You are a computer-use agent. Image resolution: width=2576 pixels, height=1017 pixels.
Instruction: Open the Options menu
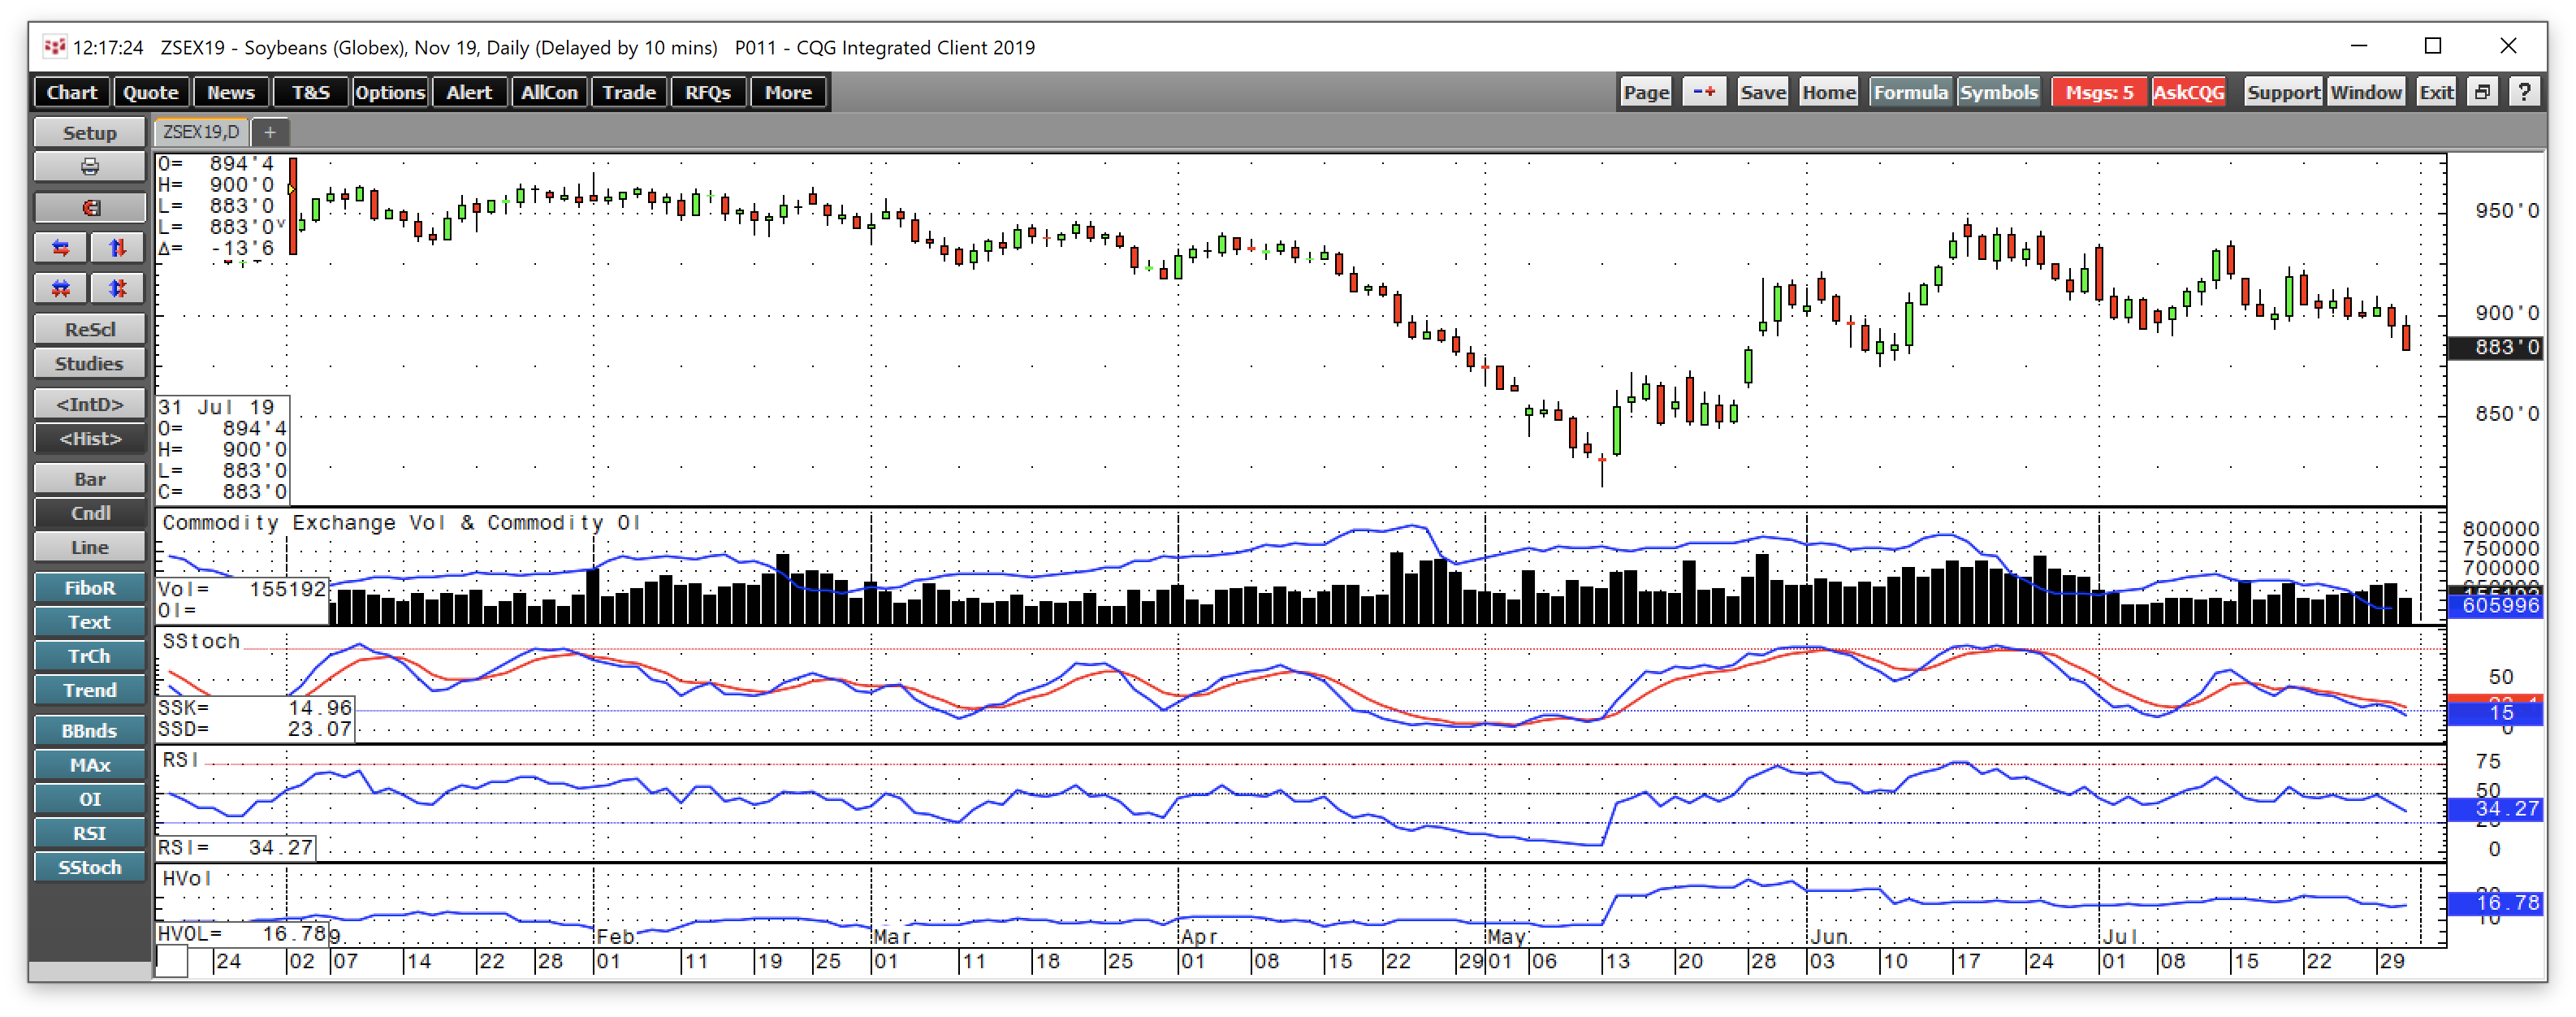[x=390, y=93]
